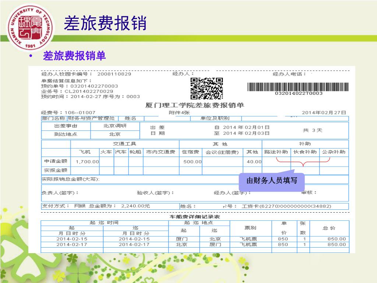377x283 pixels.
Task: Click duration text 共 3天
Action: pyautogui.click(x=312, y=130)
